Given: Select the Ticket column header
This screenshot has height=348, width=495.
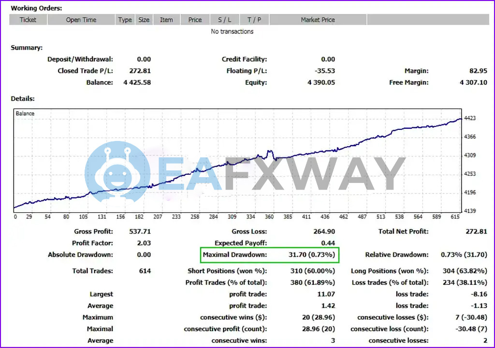Looking at the screenshot, I should (x=28, y=19).
